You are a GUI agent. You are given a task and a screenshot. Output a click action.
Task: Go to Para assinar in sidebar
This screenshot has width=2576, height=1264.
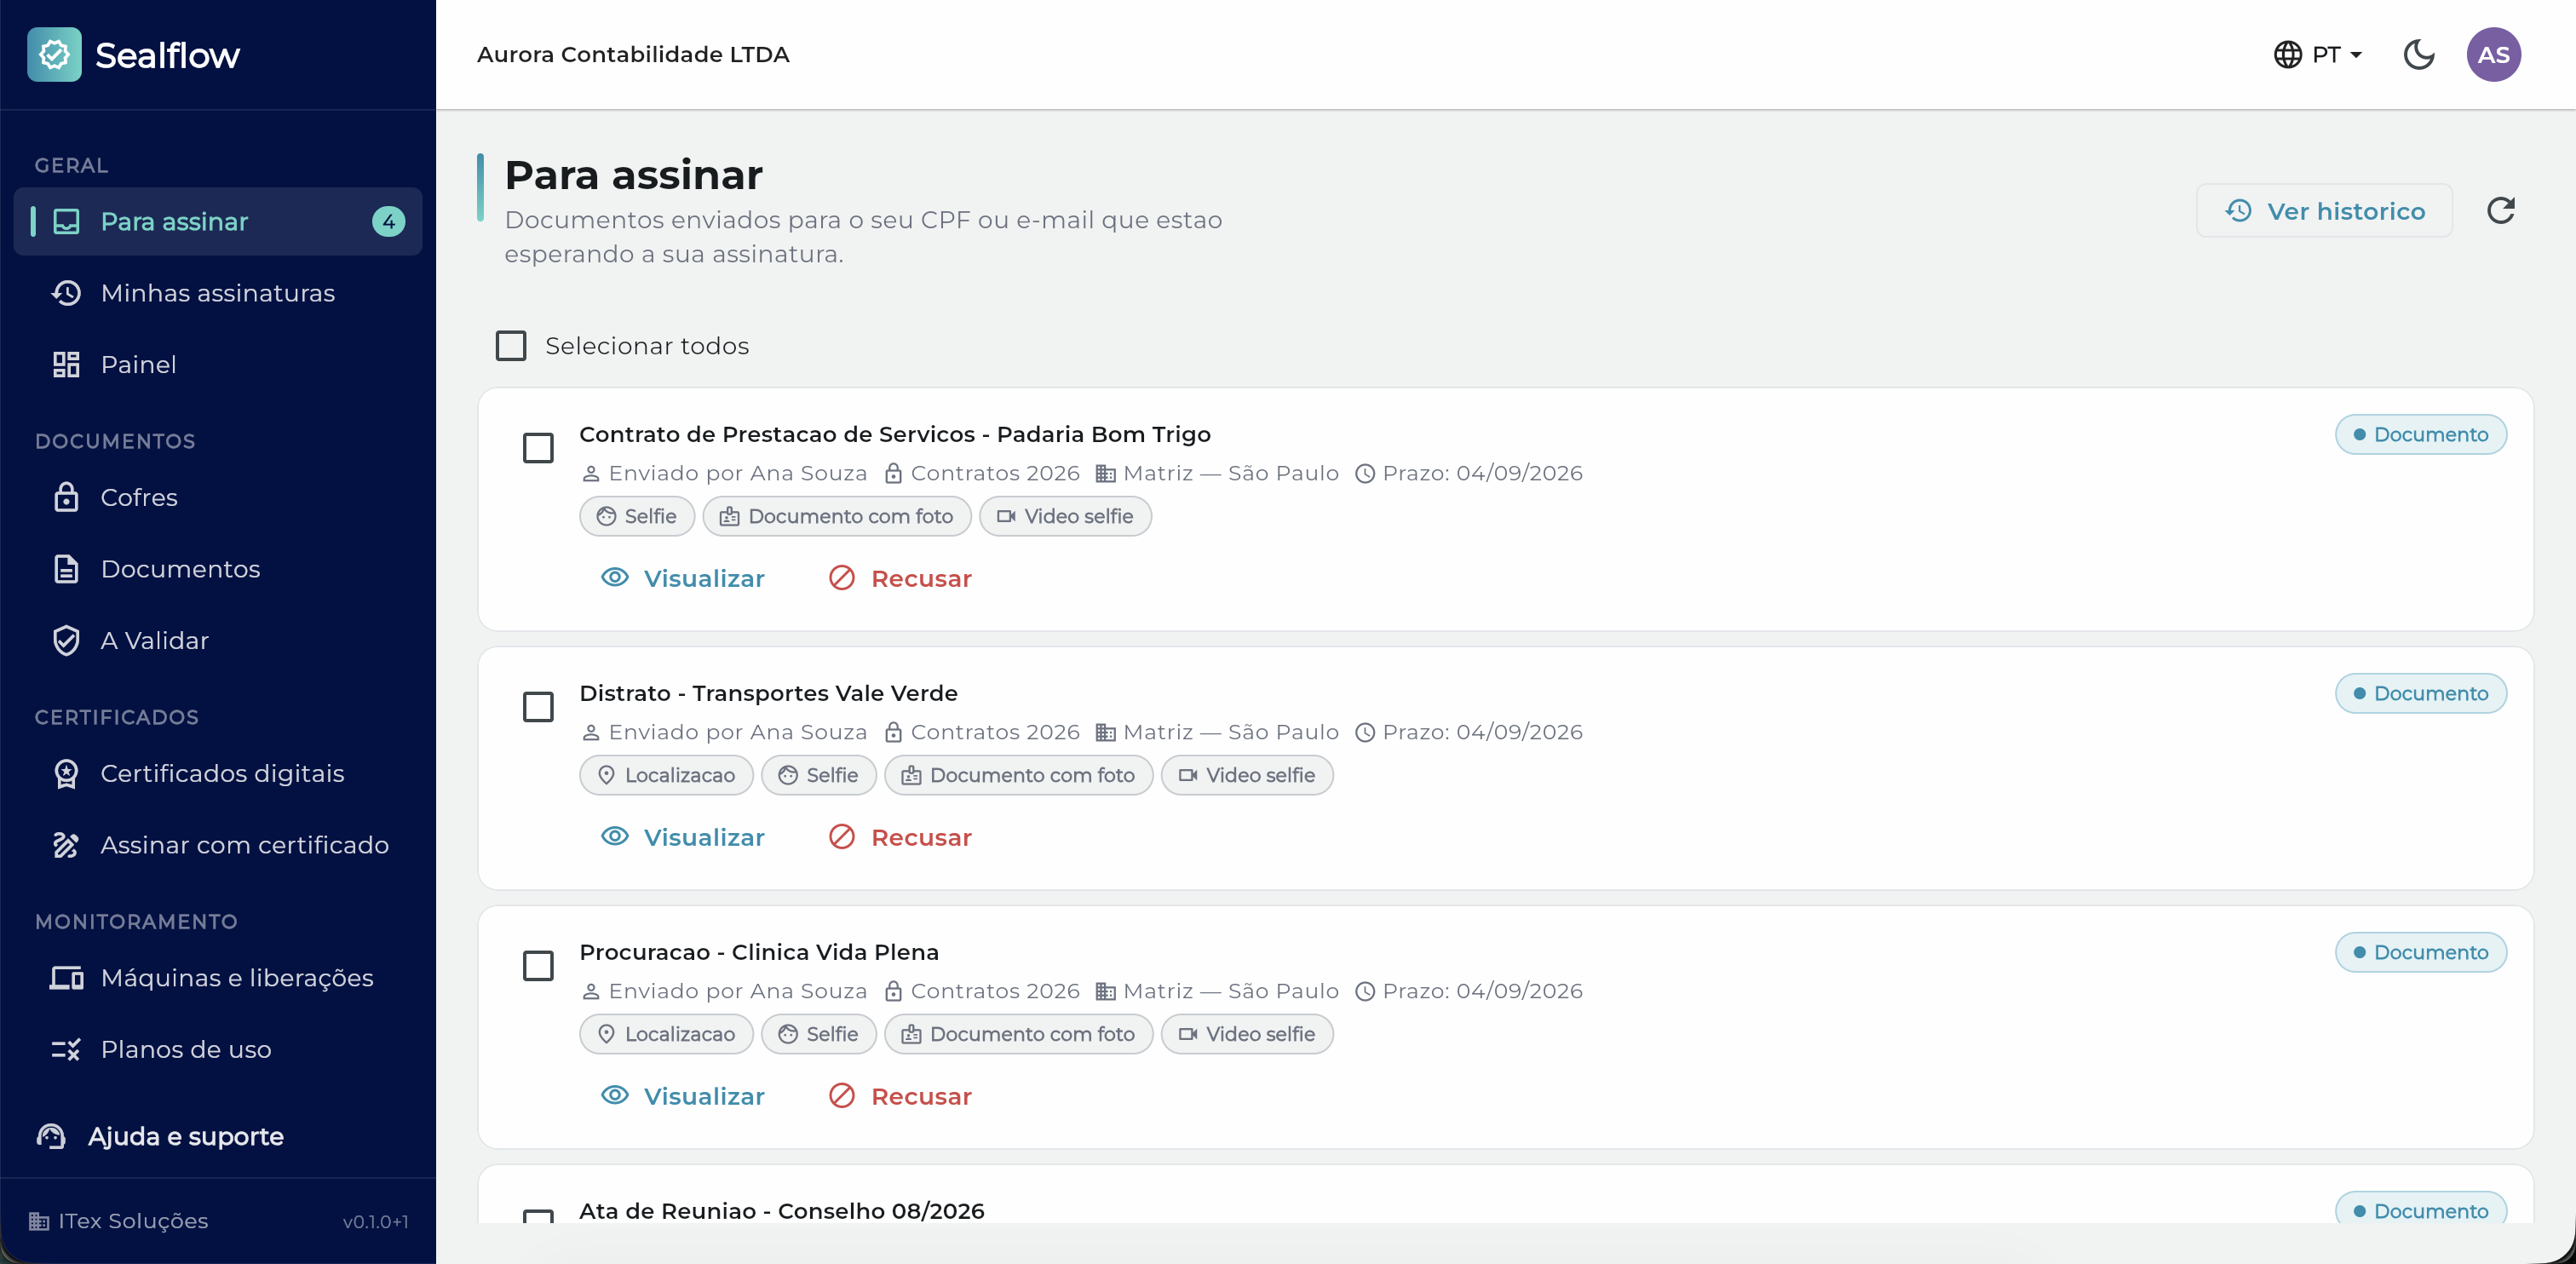218,221
